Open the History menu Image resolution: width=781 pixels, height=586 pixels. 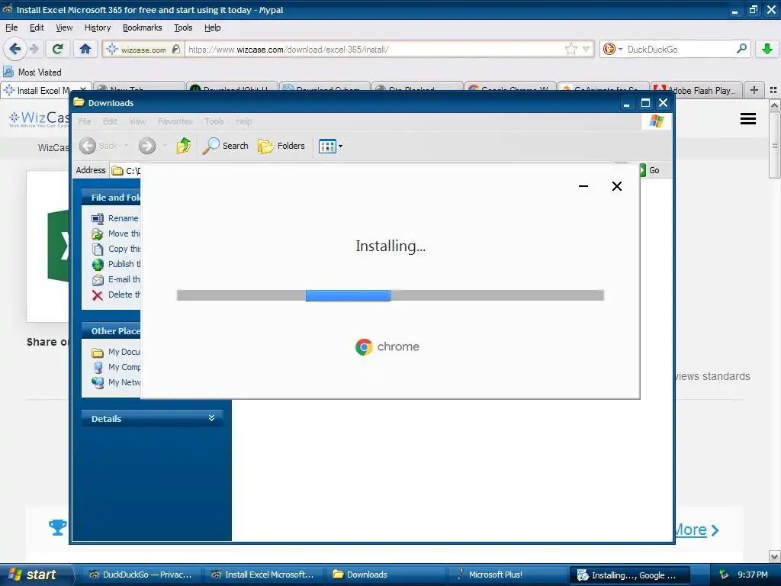pos(98,27)
